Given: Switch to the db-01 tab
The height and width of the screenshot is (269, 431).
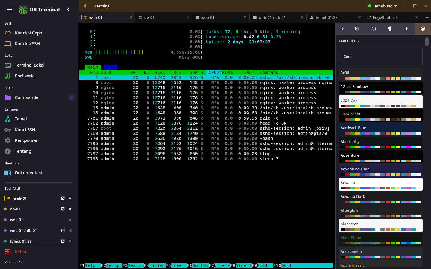Looking at the screenshot, I should 164,17.
